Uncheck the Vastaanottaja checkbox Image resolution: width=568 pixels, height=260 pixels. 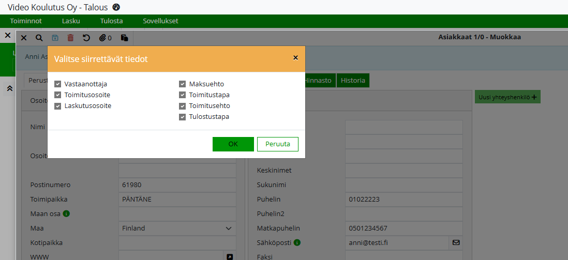coord(58,84)
